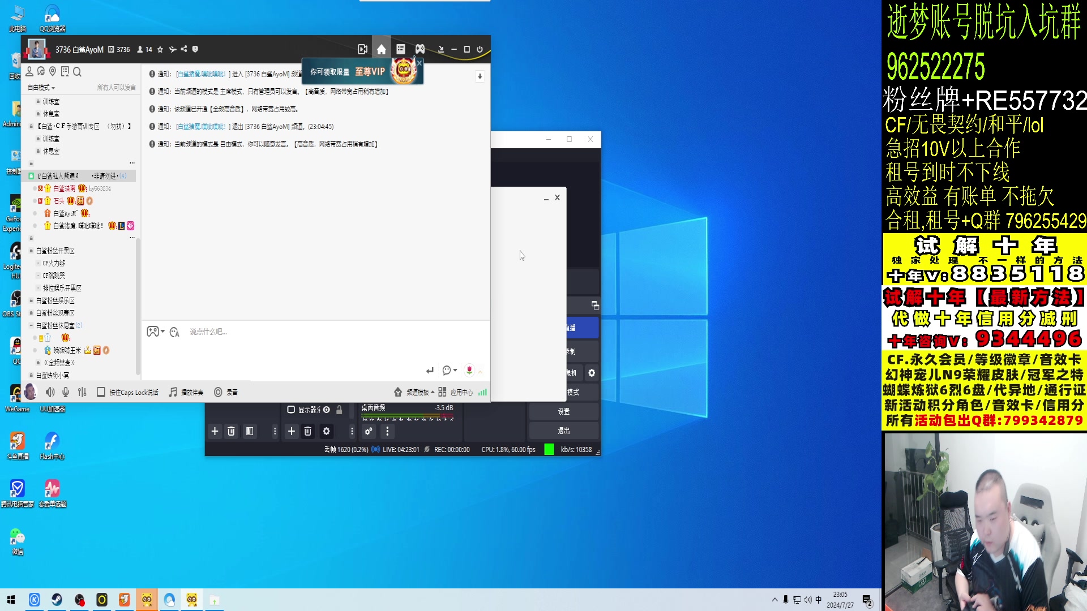
Task: Click the report shield icon in header
Action: point(195,50)
